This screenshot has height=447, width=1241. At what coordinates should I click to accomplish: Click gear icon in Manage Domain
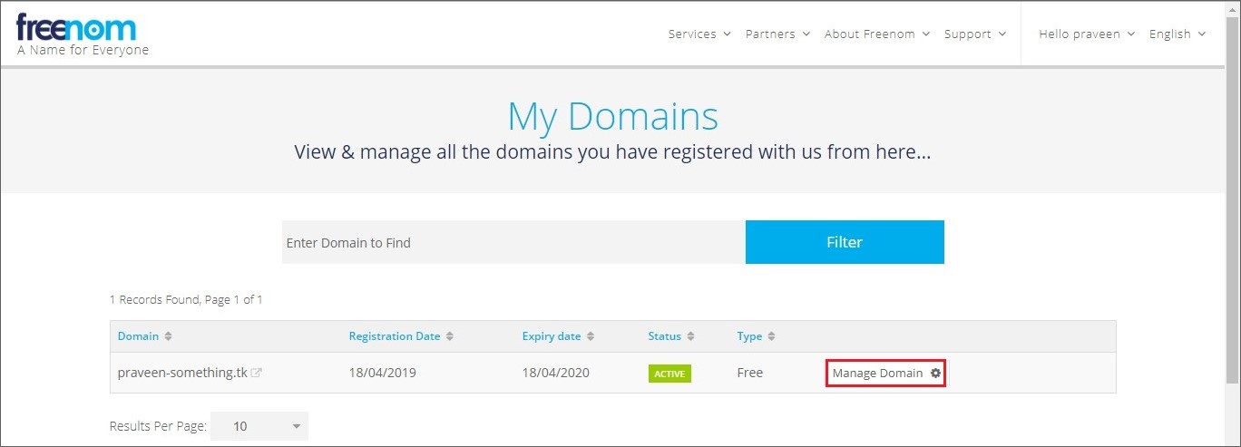coord(935,373)
